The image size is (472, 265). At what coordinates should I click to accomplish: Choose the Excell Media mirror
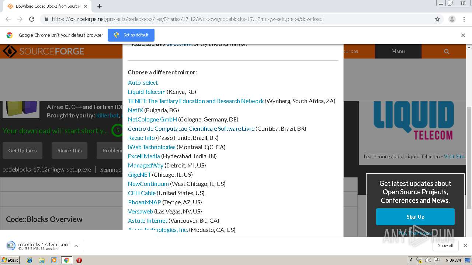144,156
